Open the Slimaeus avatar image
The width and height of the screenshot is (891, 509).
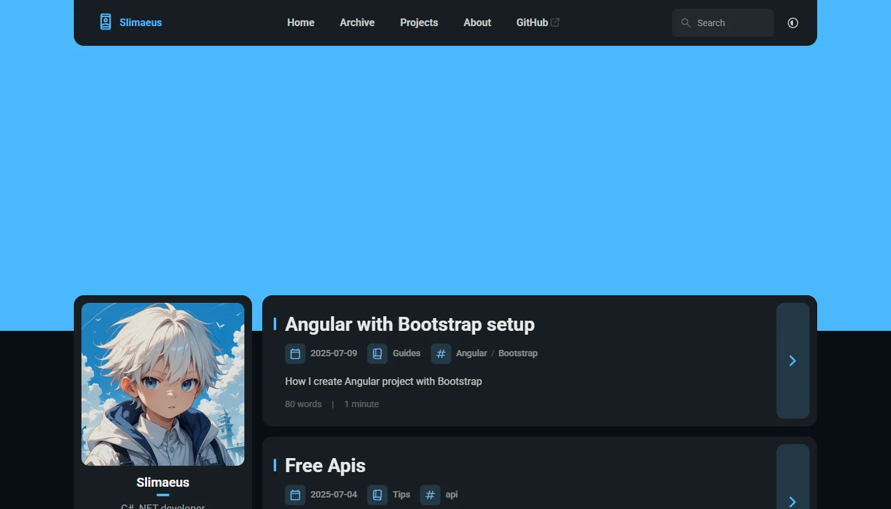tap(163, 384)
